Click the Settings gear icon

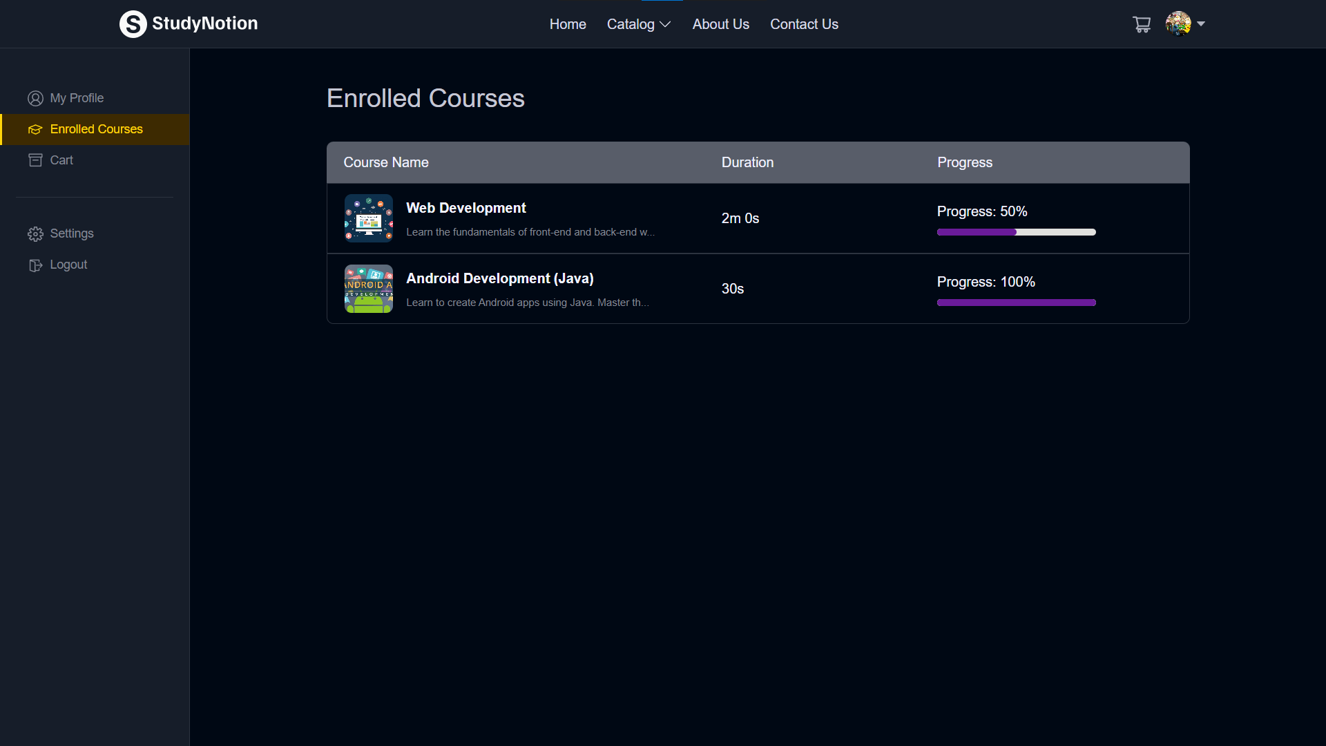click(x=35, y=234)
